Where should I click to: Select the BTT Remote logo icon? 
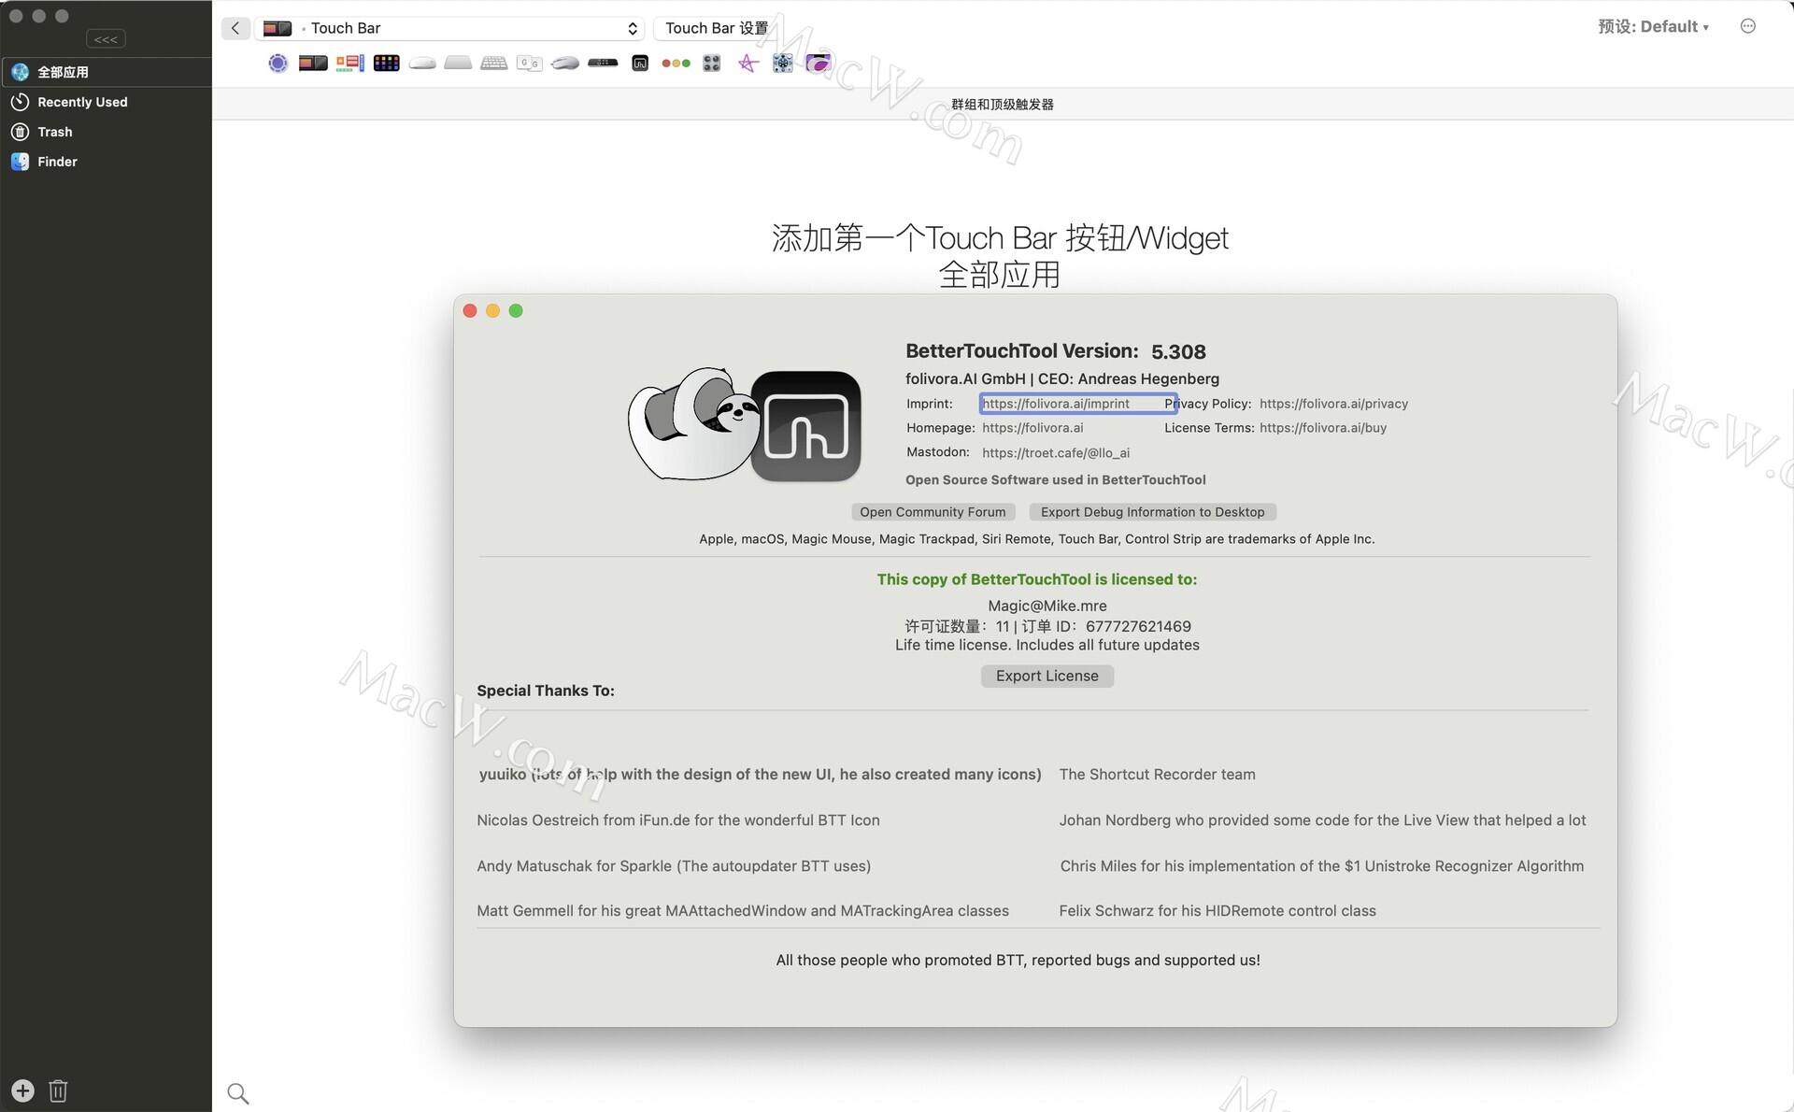(x=640, y=63)
